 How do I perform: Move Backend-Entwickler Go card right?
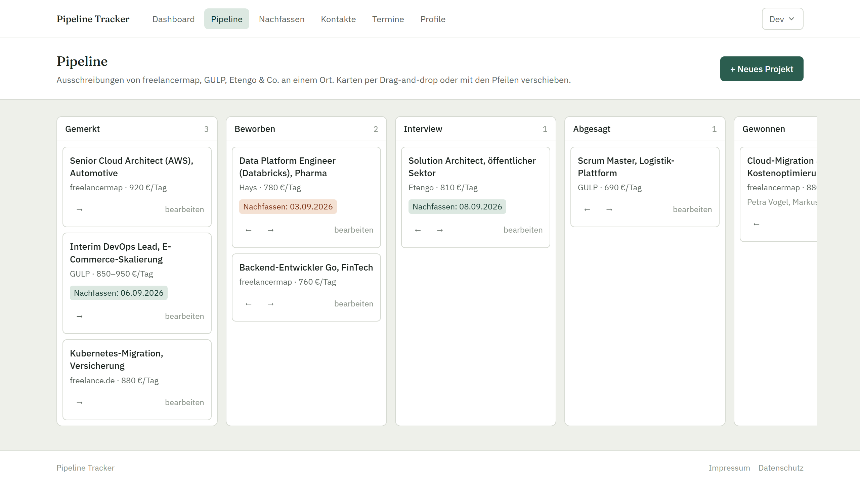pyautogui.click(x=271, y=304)
